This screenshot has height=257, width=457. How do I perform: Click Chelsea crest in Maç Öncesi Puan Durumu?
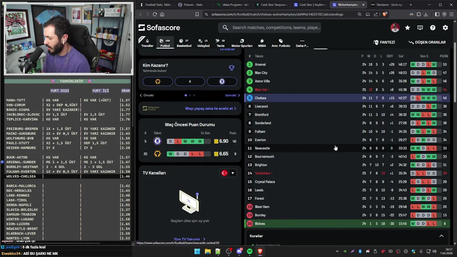[x=157, y=141]
